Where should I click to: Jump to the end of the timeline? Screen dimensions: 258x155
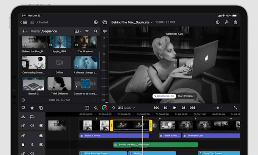point(192,108)
